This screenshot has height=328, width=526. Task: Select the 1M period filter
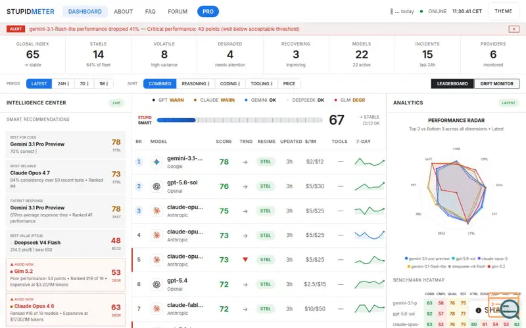click(103, 84)
